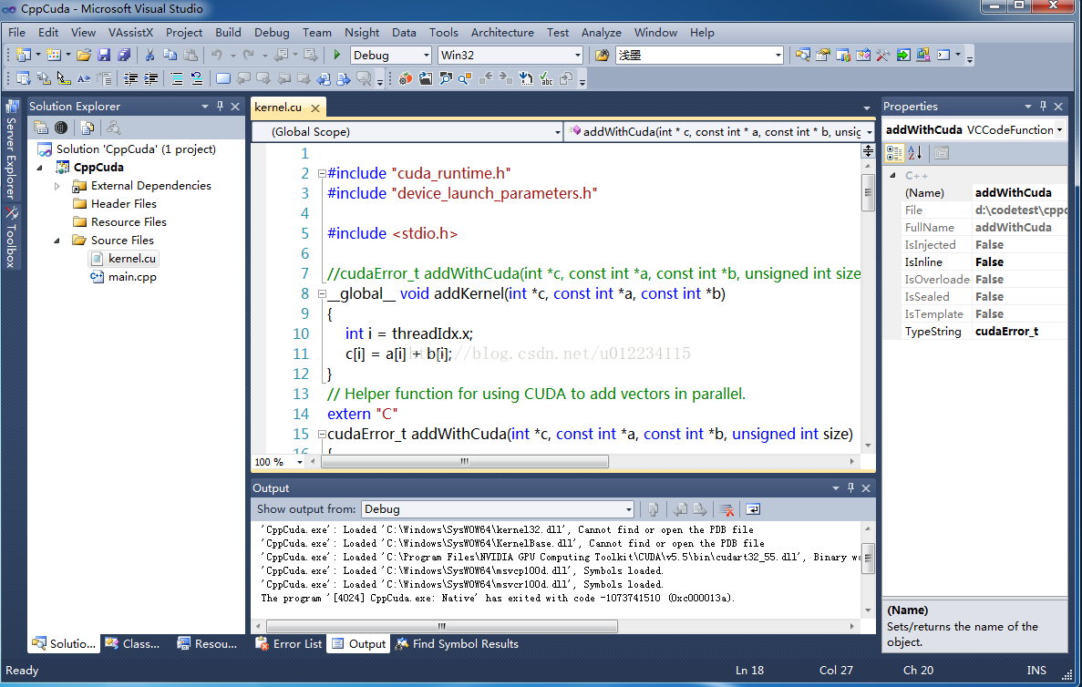Save the current file with floppy icon

[x=104, y=56]
